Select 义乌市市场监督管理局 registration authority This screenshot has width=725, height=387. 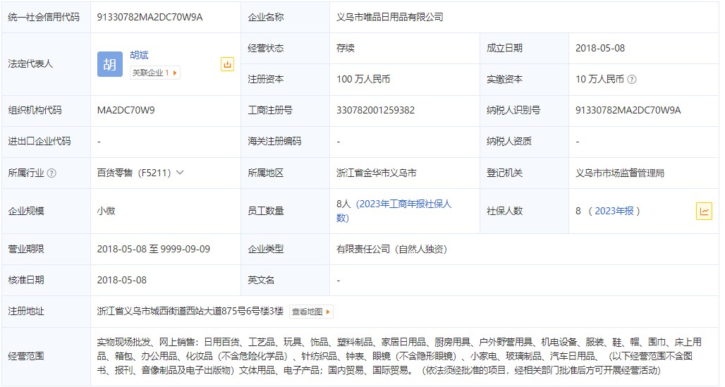click(x=620, y=173)
